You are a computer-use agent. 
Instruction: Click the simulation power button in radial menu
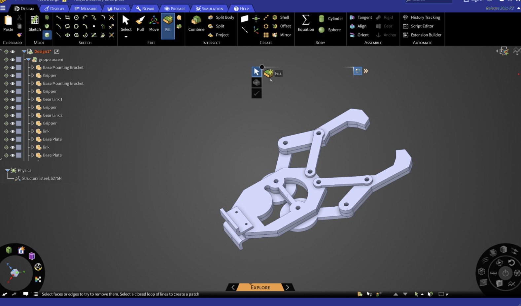[505, 273]
